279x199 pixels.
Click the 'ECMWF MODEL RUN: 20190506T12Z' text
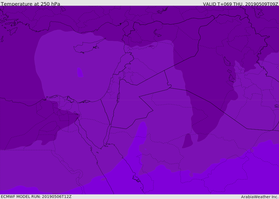pos(36,197)
